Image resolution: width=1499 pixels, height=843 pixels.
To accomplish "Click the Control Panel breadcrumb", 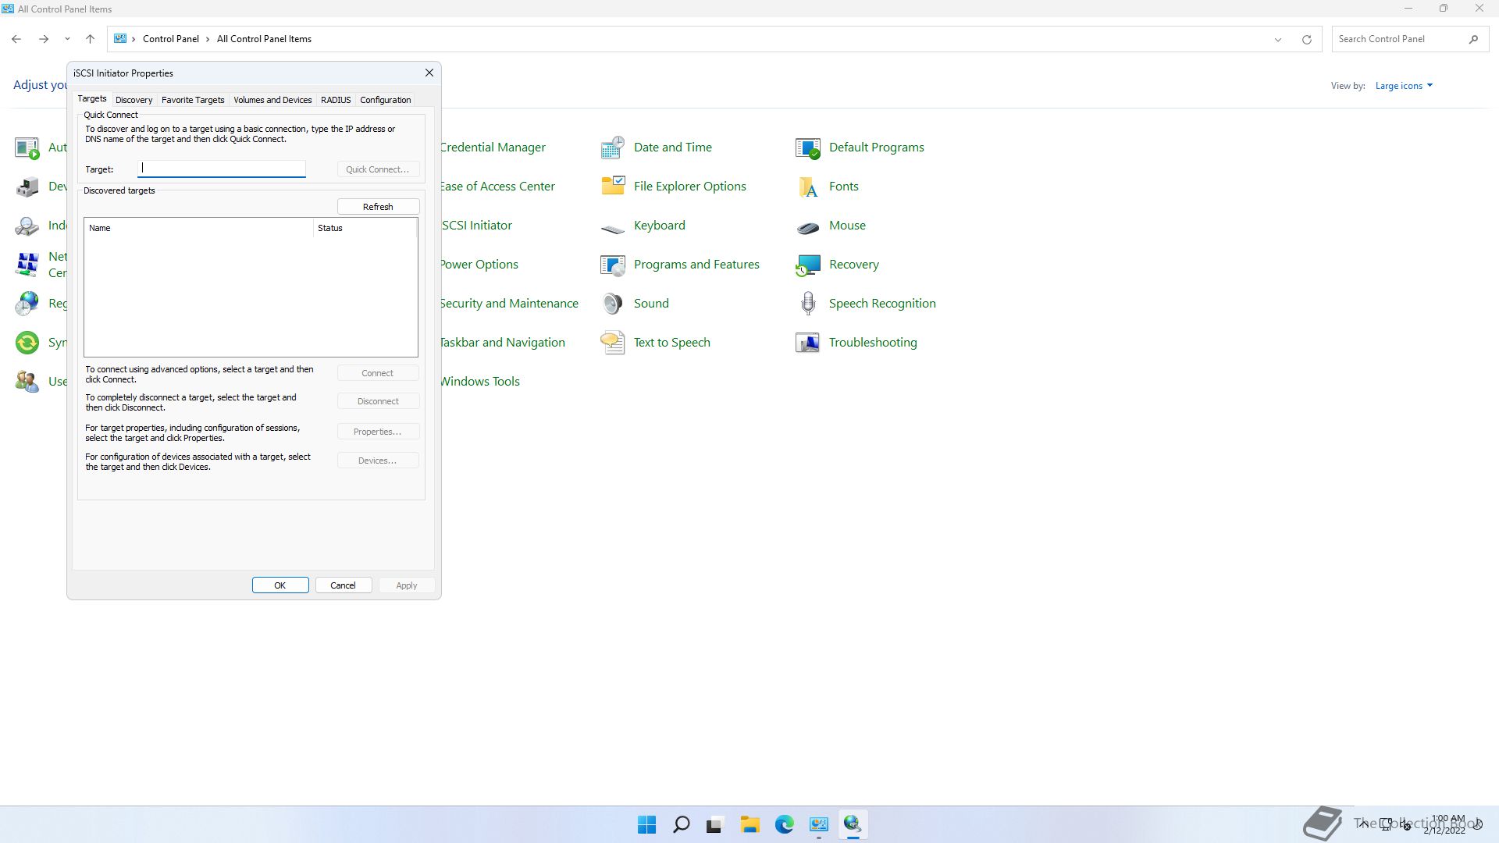I will (171, 39).
